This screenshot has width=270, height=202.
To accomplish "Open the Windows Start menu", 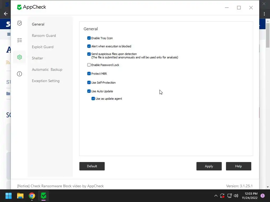I will (8, 196).
